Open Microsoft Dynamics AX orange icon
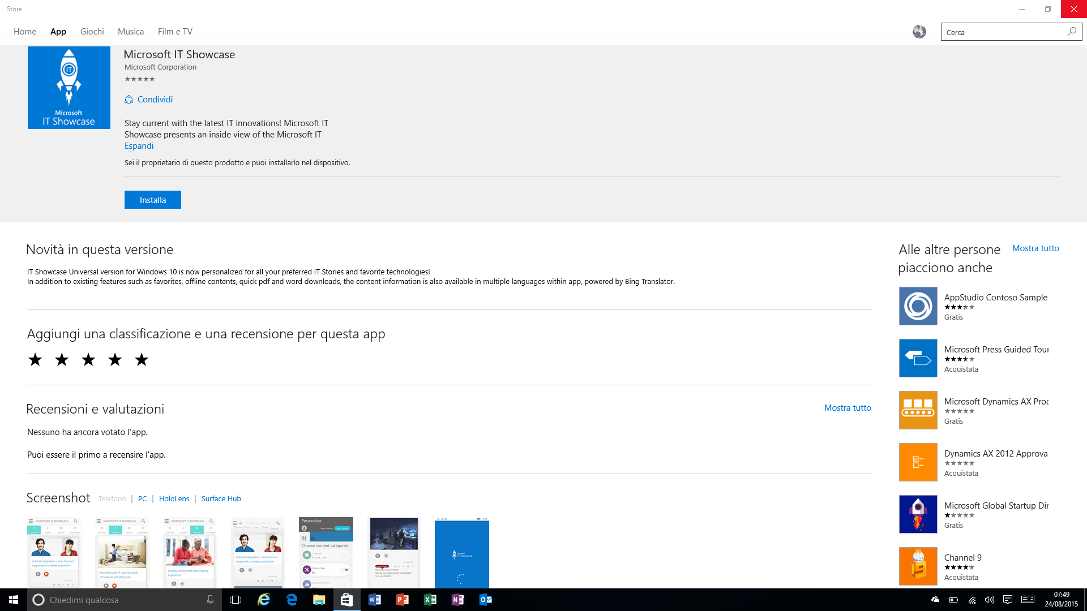1087x611 pixels. [x=918, y=410]
